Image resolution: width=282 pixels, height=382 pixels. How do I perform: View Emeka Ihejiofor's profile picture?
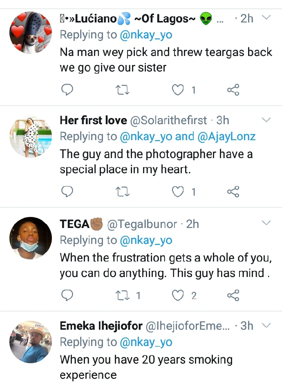(31, 341)
